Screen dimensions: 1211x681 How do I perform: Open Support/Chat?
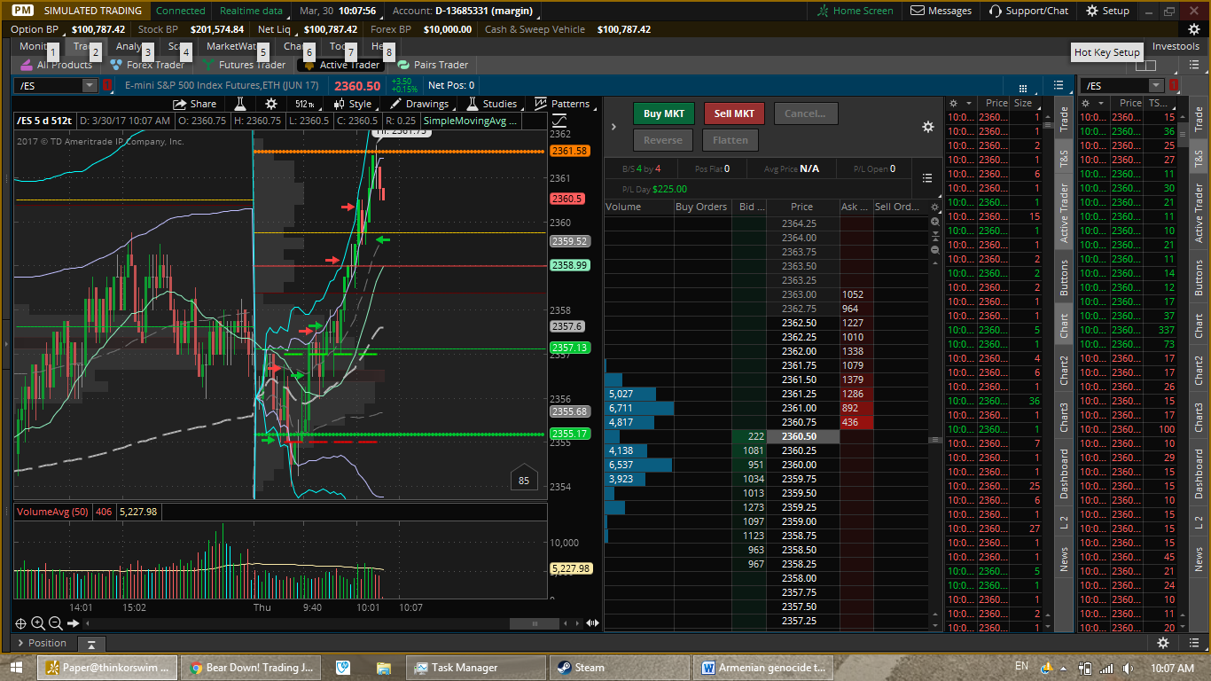[1028, 11]
